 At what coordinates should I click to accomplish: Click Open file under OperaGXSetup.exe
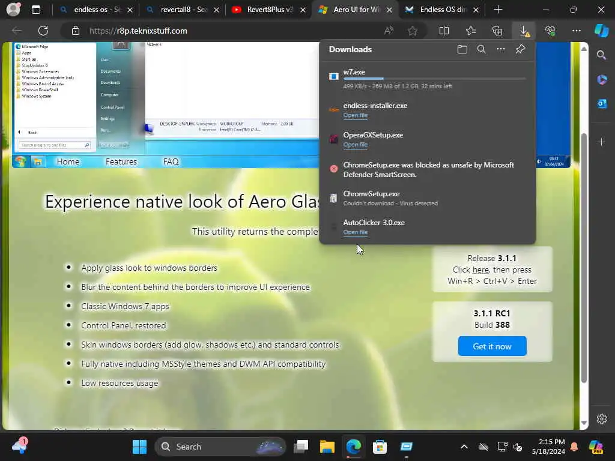tap(356, 145)
